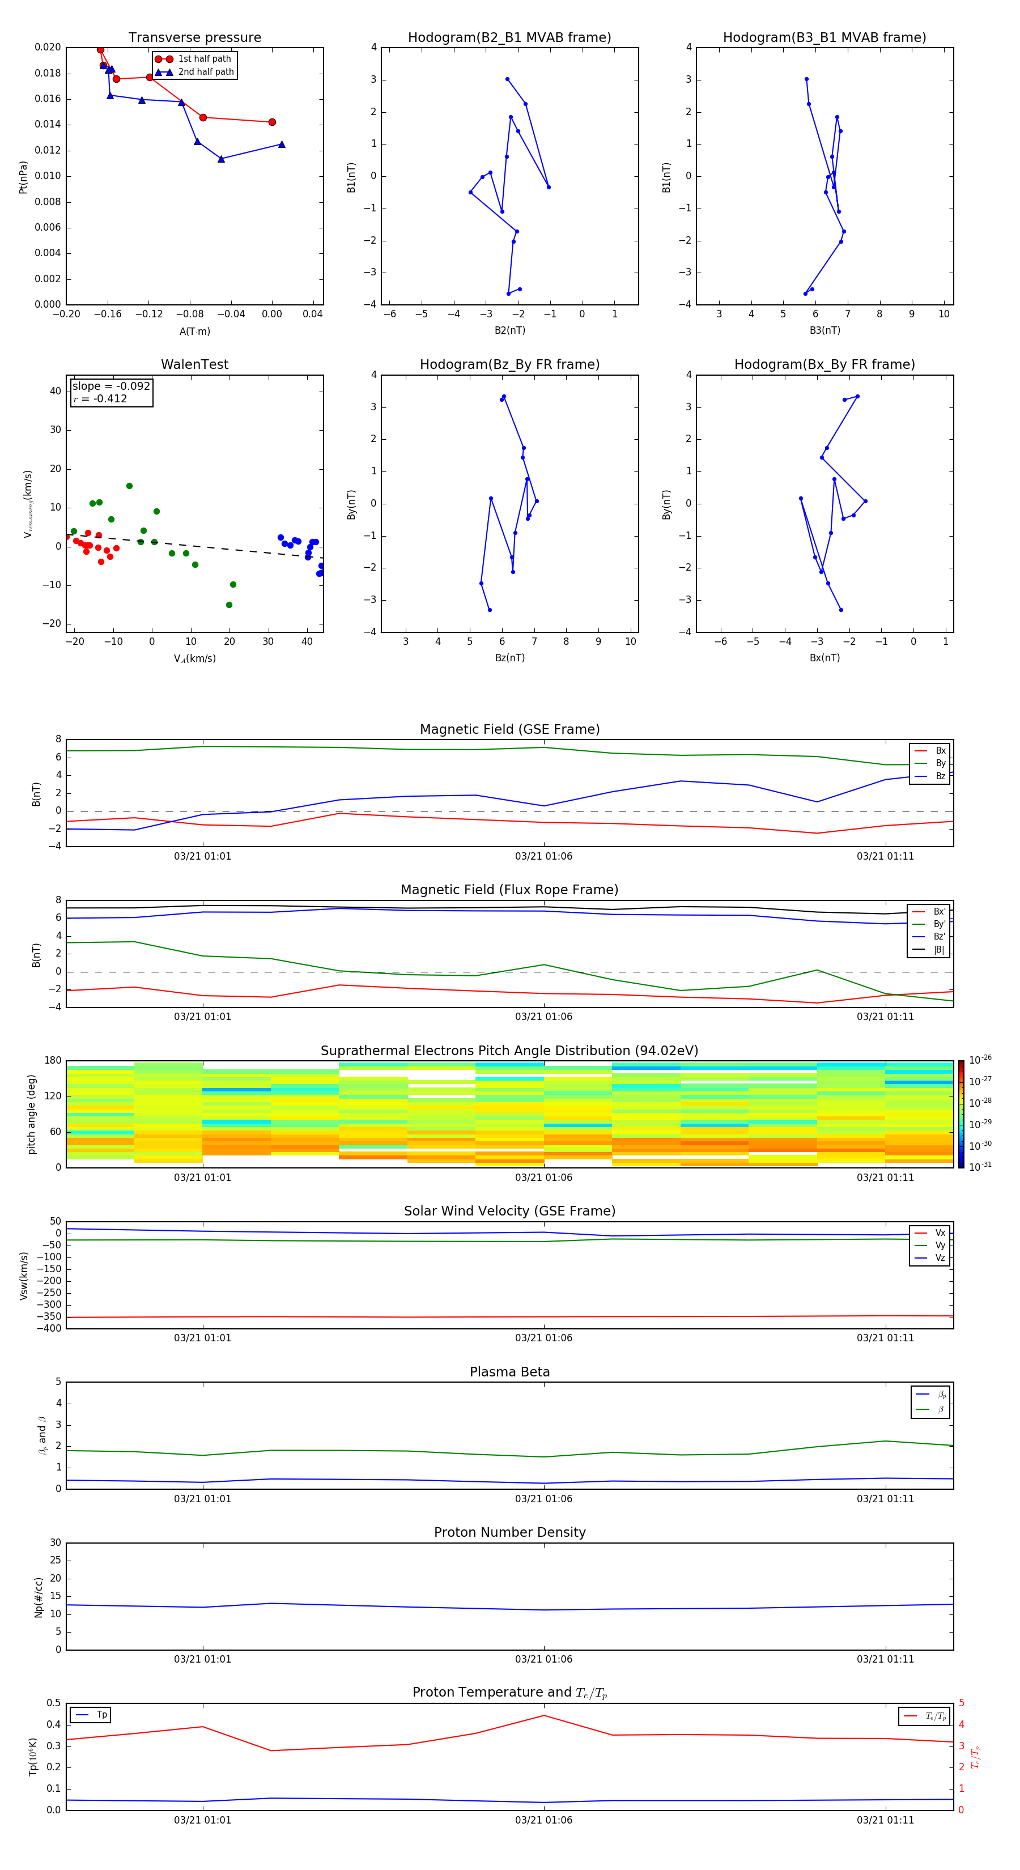Click the 'B2(nT)' x-axis label
1020x1870 pixels.
509,330
